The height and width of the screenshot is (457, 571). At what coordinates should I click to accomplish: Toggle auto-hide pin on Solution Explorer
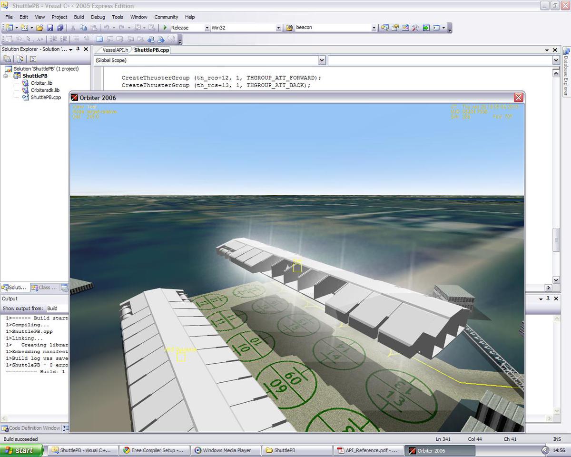(79, 49)
